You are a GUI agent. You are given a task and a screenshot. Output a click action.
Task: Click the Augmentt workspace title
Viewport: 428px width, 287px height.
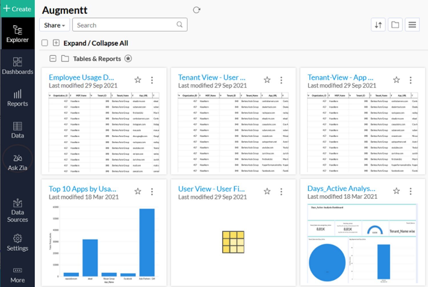tap(65, 10)
